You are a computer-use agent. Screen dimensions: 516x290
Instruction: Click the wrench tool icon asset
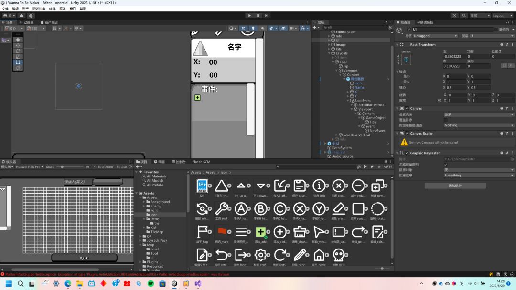click(221, 208)
